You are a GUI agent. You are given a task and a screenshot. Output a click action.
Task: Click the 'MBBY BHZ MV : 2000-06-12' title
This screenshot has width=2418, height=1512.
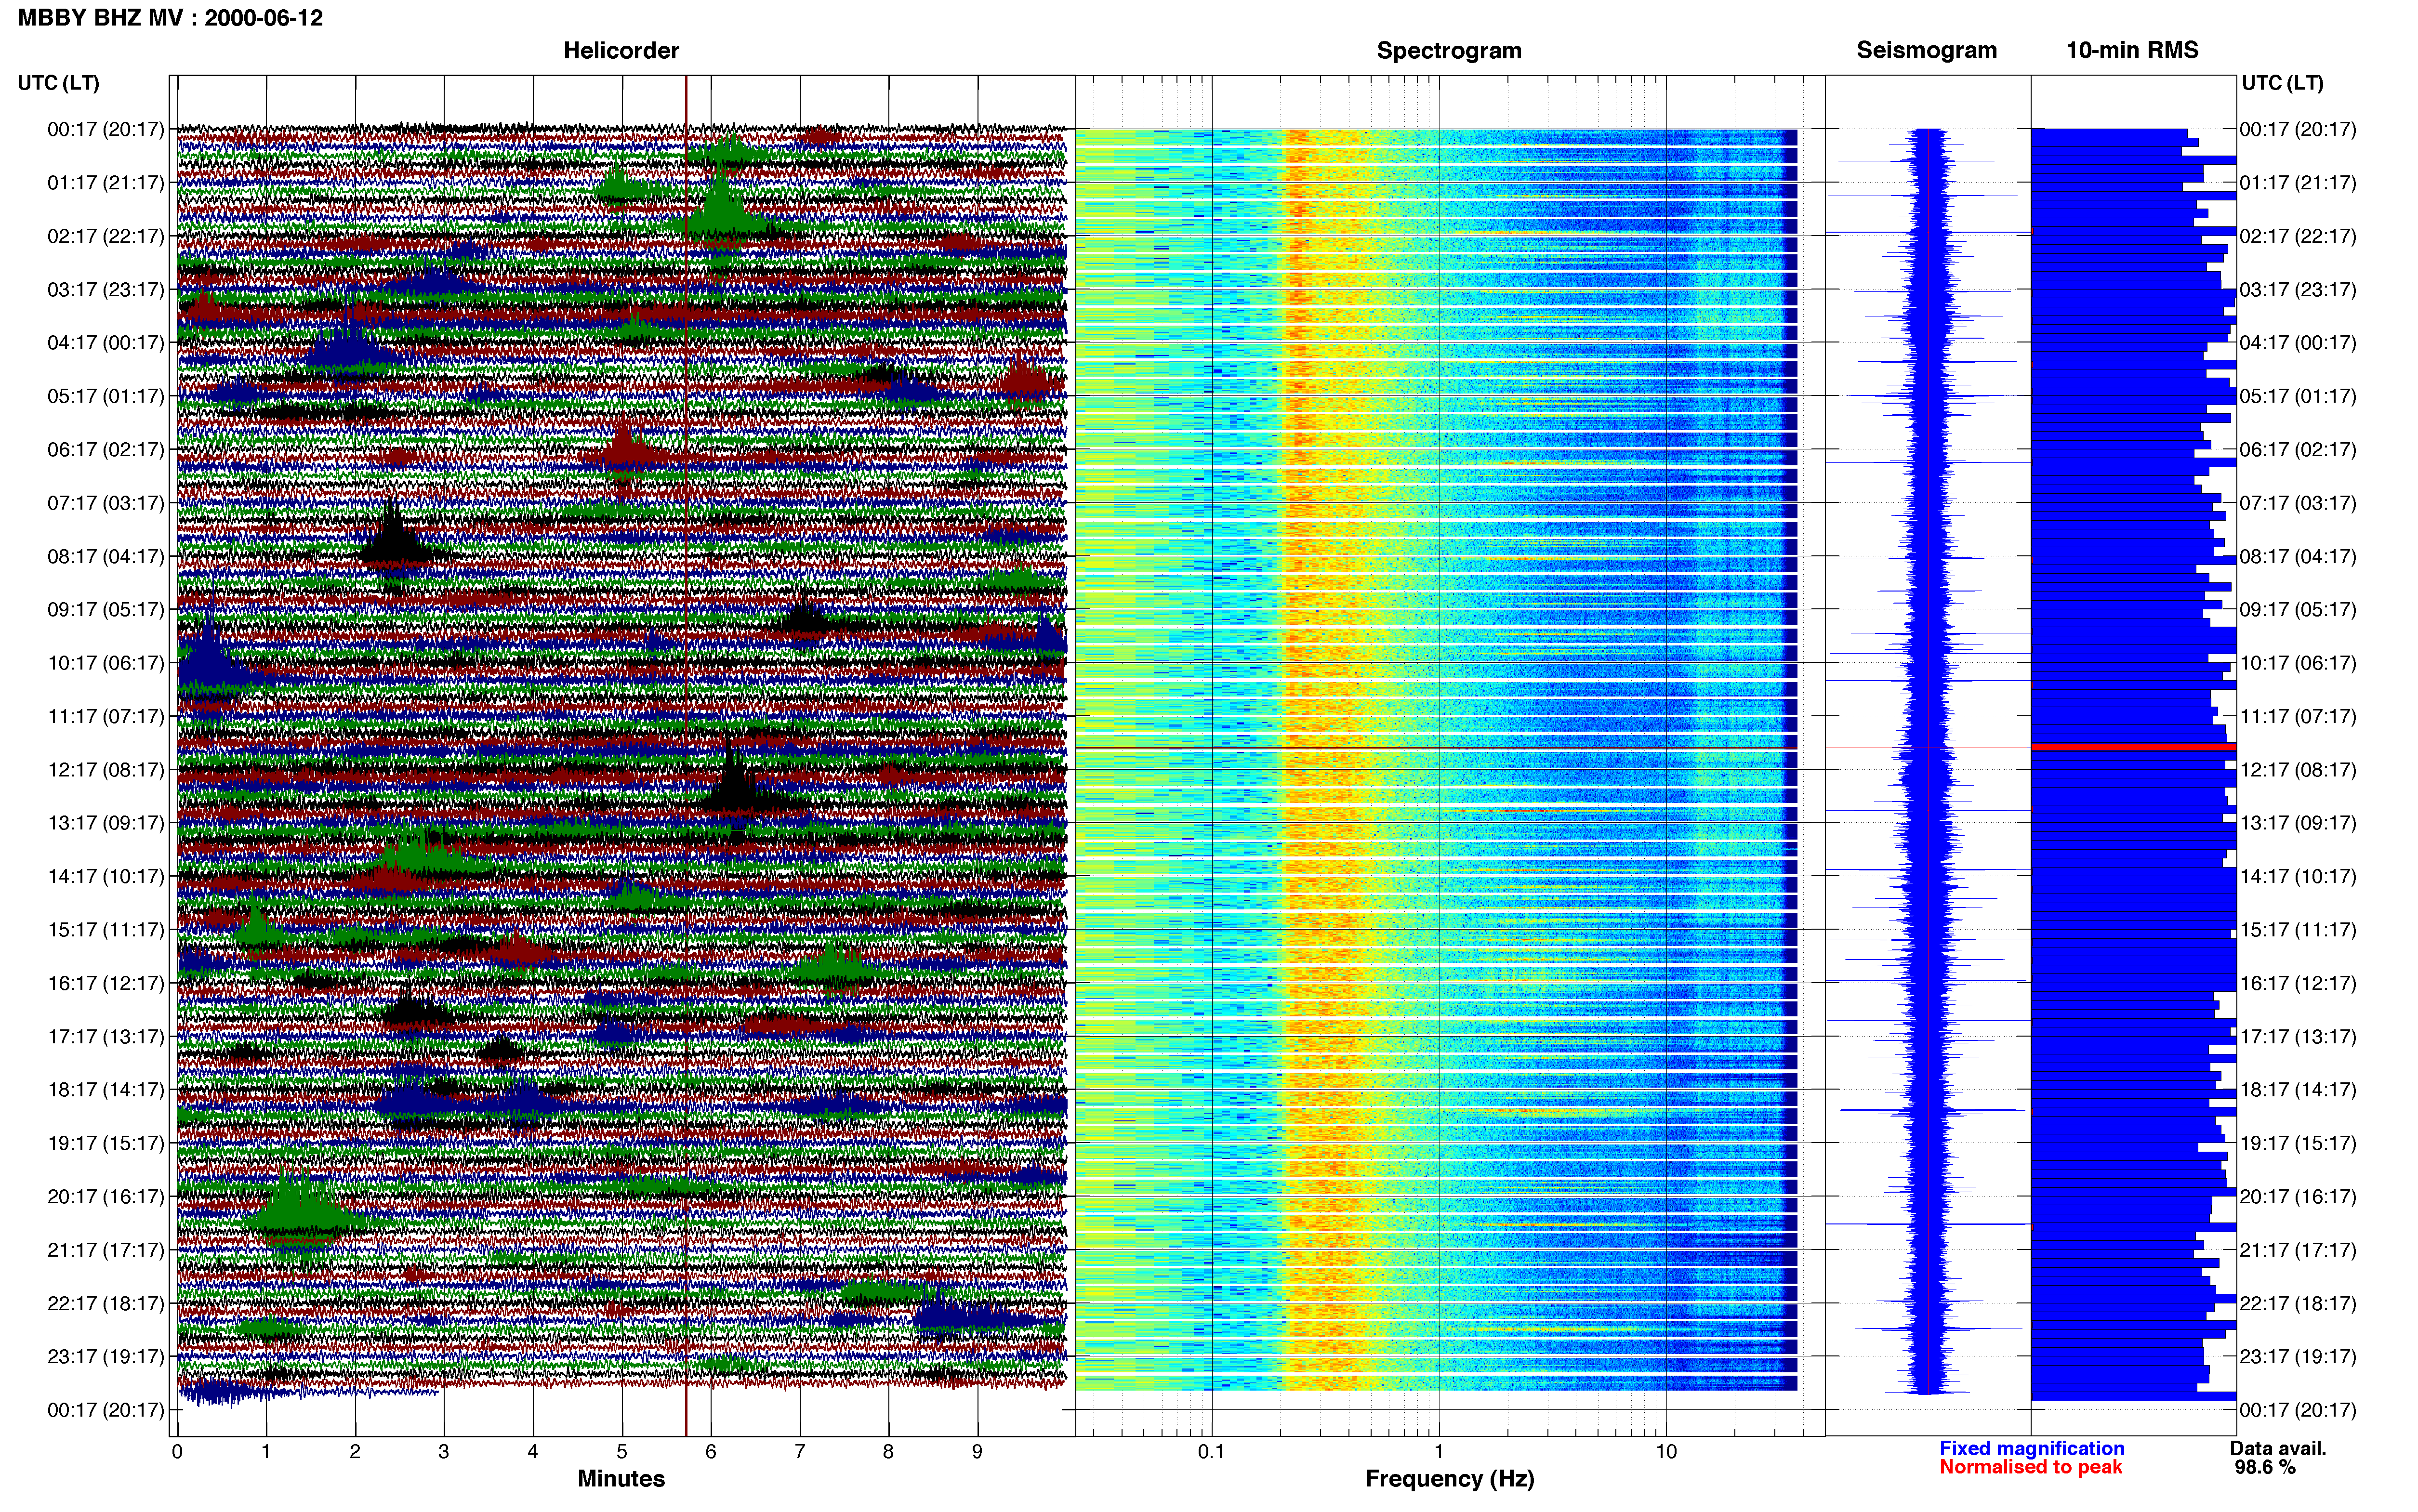click(x=170, y=18)
